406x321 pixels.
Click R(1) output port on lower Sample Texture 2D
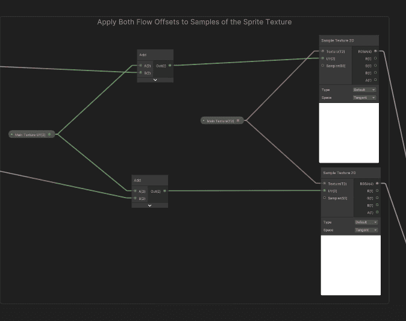coord(377,190)
